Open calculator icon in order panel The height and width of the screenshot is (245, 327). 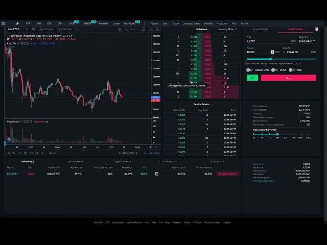tap(317, 29)
